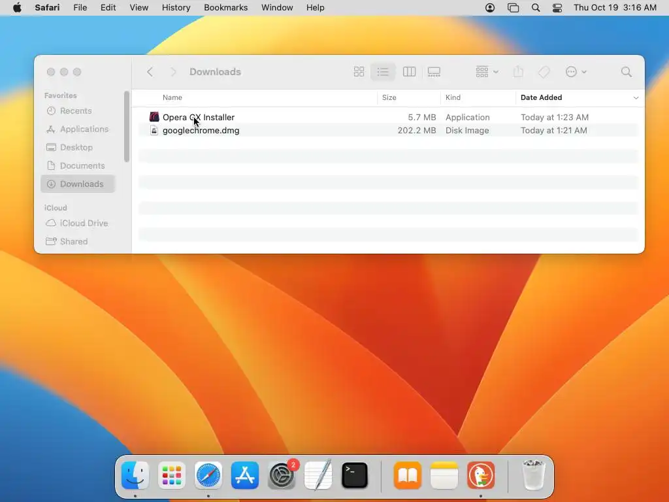The width and height of the screenshot is (669, 502).
Task: Open TextEdit from the Dock
Action: [318, 475]
